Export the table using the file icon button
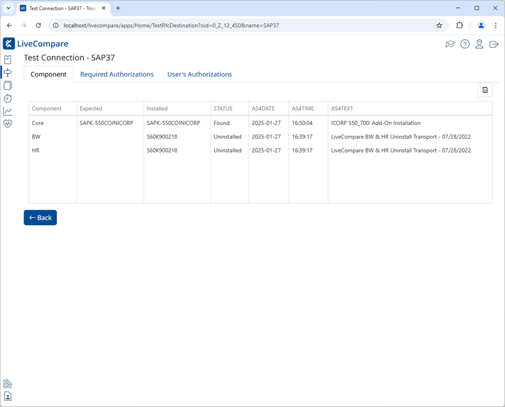 (x=485, y=90)
